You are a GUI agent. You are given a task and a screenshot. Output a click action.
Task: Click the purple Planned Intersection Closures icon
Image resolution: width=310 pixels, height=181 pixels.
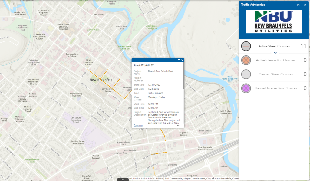(246, 88)
